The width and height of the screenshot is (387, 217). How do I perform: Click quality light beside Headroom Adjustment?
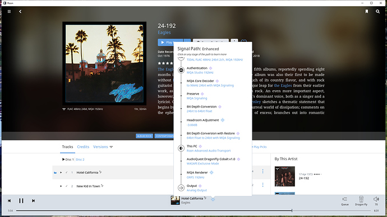[x=222, y=120]
